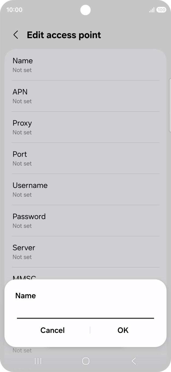Tap the Name dialog title
Image resolution: width=171 pixels, height=372 pixels.
click(25, 296)
